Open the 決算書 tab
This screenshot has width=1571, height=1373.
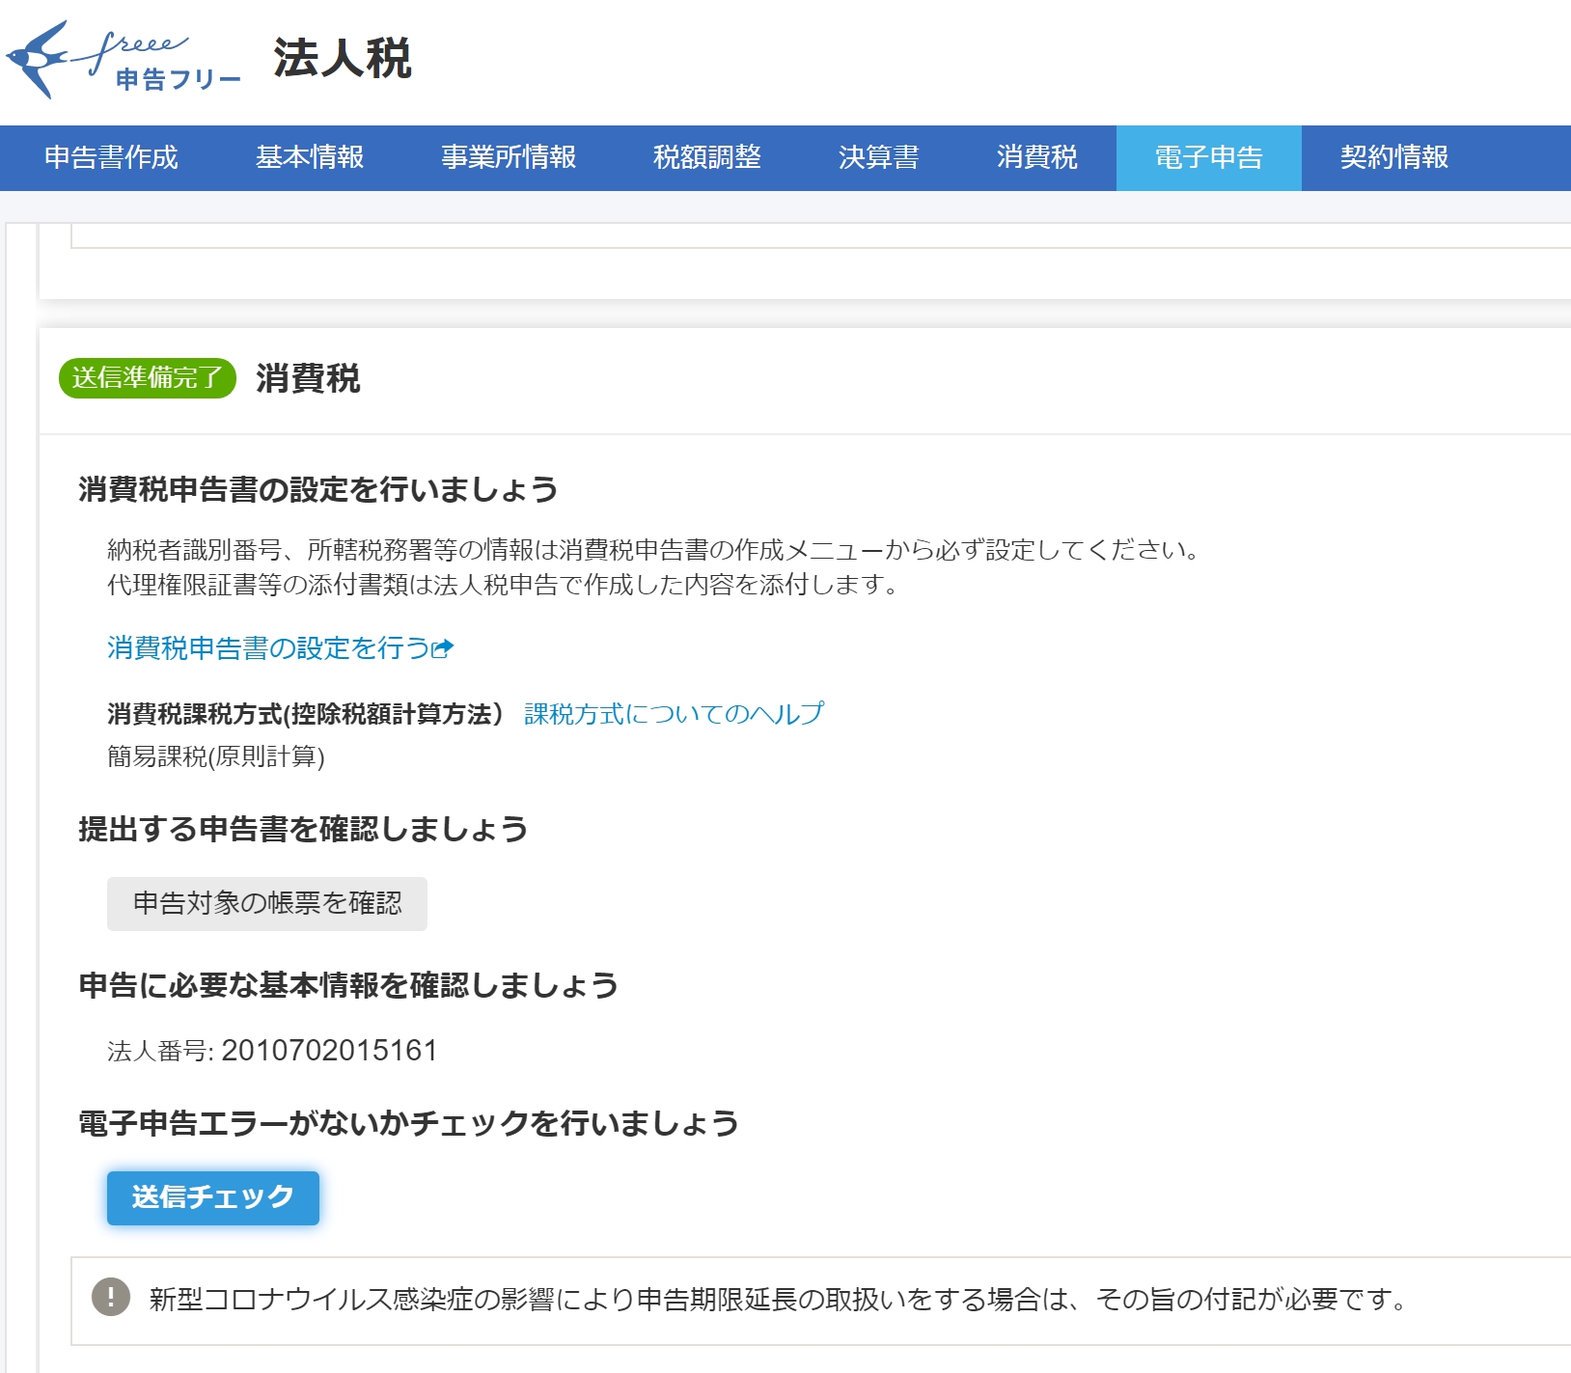(878, 157)
